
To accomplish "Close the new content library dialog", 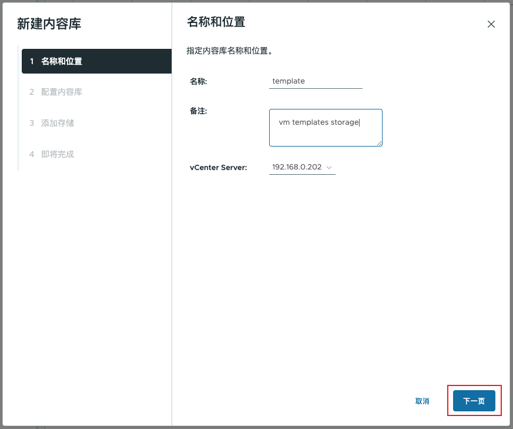I will point(491,24).
